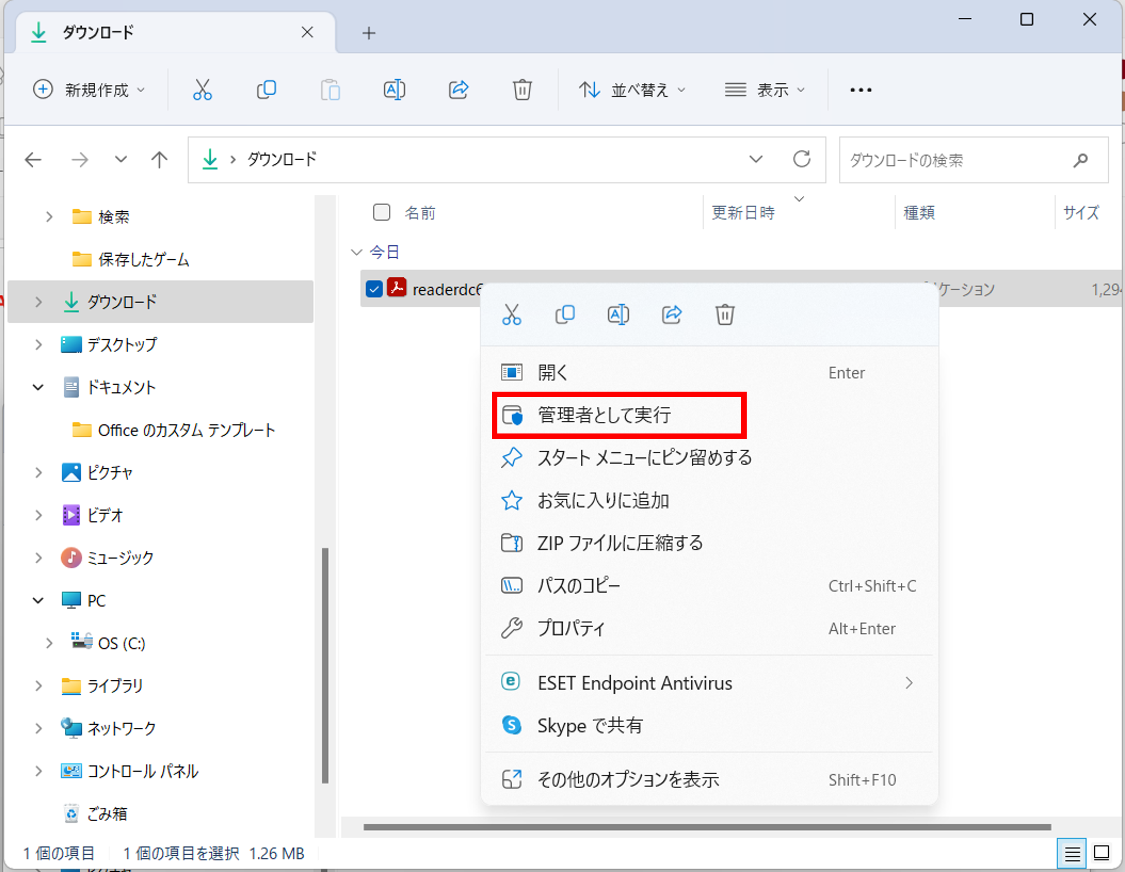Viewport: 1125px width, 872px height.
Task: Choose 管理者として実行 in the context menu
Action: (709, 415)
